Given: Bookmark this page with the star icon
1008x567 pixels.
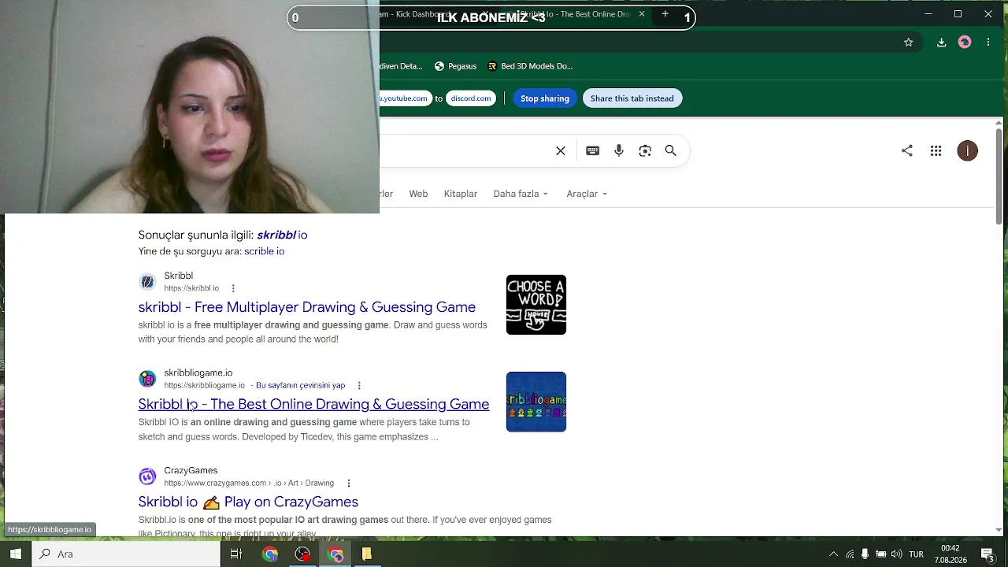Looking at the screenshot, I should (909, 42).
